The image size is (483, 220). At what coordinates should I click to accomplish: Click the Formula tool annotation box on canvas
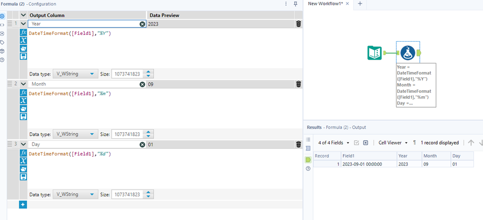coord(416,85)
